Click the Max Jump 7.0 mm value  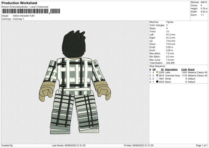(170, 60)
